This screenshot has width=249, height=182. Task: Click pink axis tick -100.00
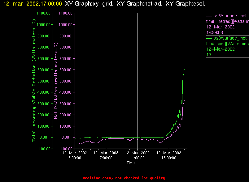tap(65, 149)
